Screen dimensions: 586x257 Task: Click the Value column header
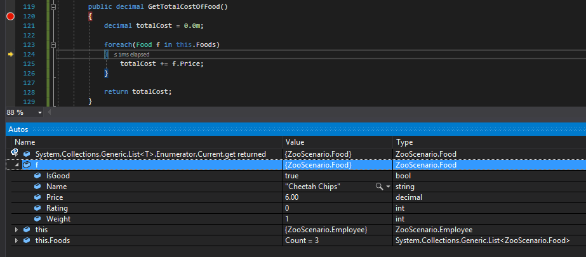pyautogui.click(x=295, y=142)
